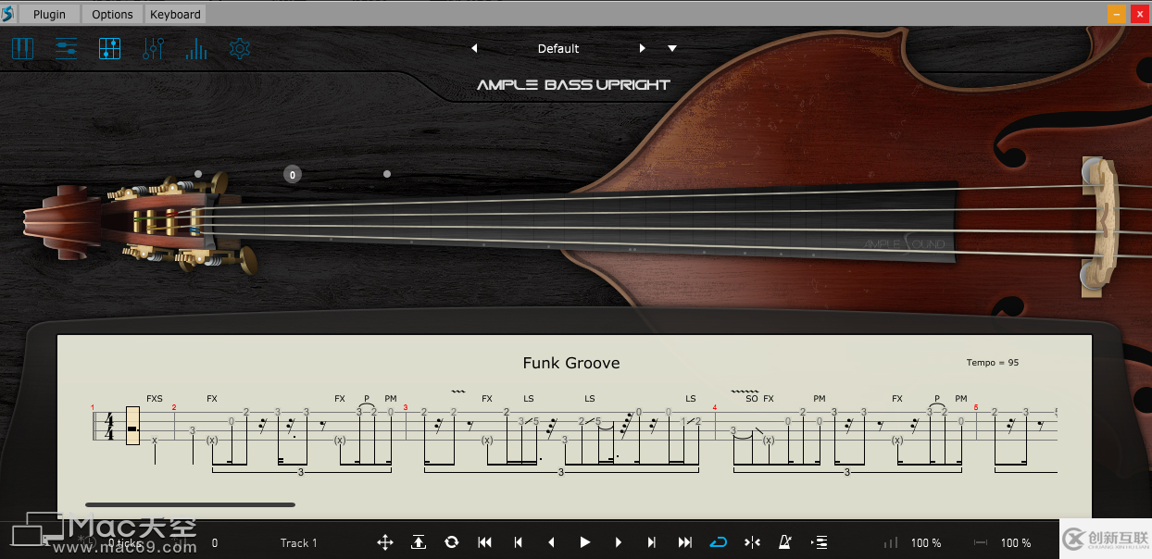Select the next preset with the right arrow
Viewport: 1152px width, 559px height.
click(x=642, y=48)
